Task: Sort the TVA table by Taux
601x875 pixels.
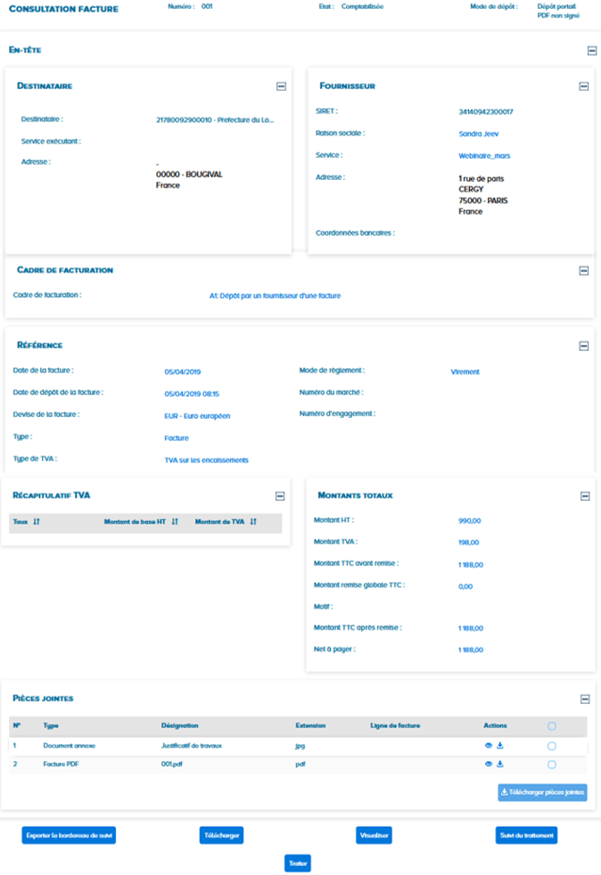Action: [x=37, y=522]
